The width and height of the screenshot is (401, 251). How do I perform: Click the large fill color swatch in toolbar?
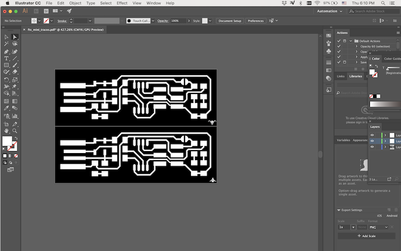pyautogui.click(x=7, y=141)
